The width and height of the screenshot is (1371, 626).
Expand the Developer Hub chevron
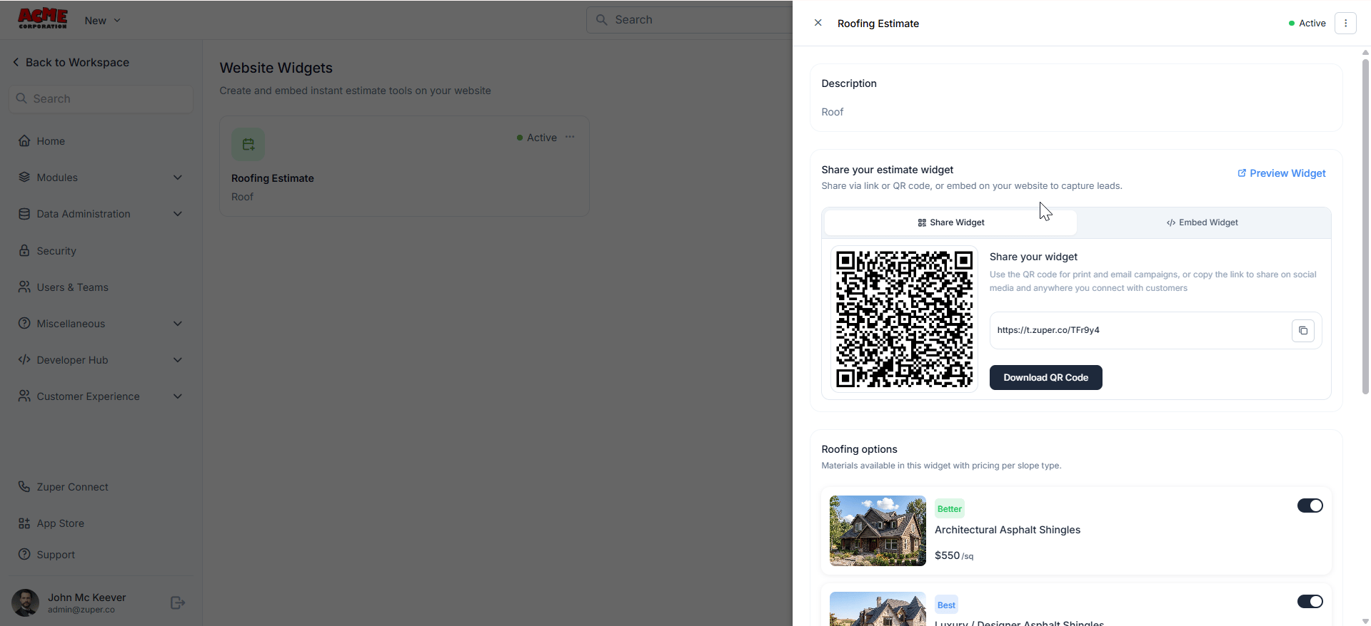pos(178,360)
